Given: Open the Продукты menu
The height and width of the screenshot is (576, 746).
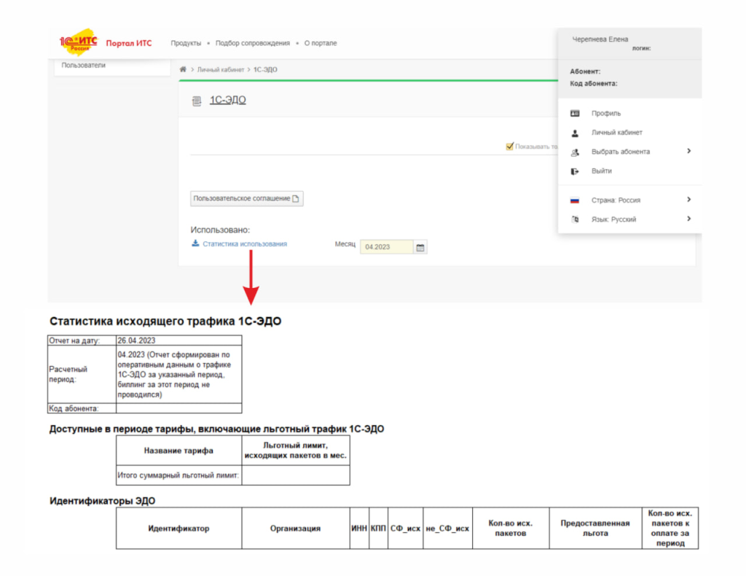Looking at the screenshot, I should (186, 43).
